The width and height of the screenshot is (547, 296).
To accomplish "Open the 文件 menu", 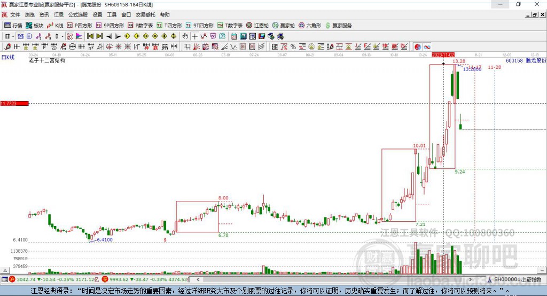I will [x=15, y=14].
